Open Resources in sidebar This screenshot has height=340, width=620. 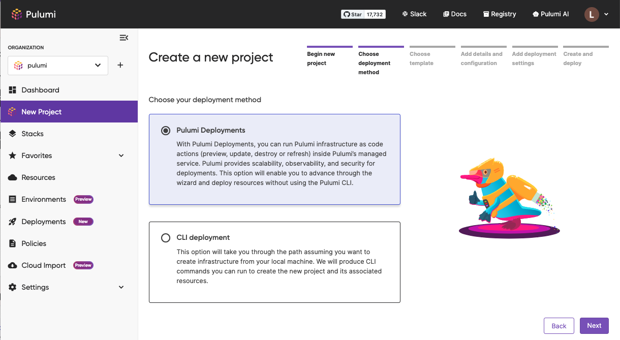(69, 177)
